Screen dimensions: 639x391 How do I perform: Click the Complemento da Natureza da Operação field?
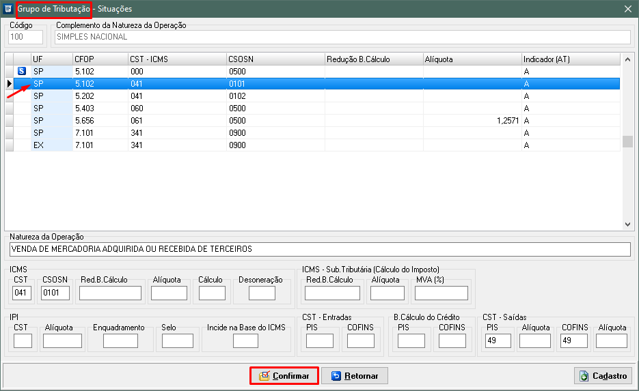point(342,37)
